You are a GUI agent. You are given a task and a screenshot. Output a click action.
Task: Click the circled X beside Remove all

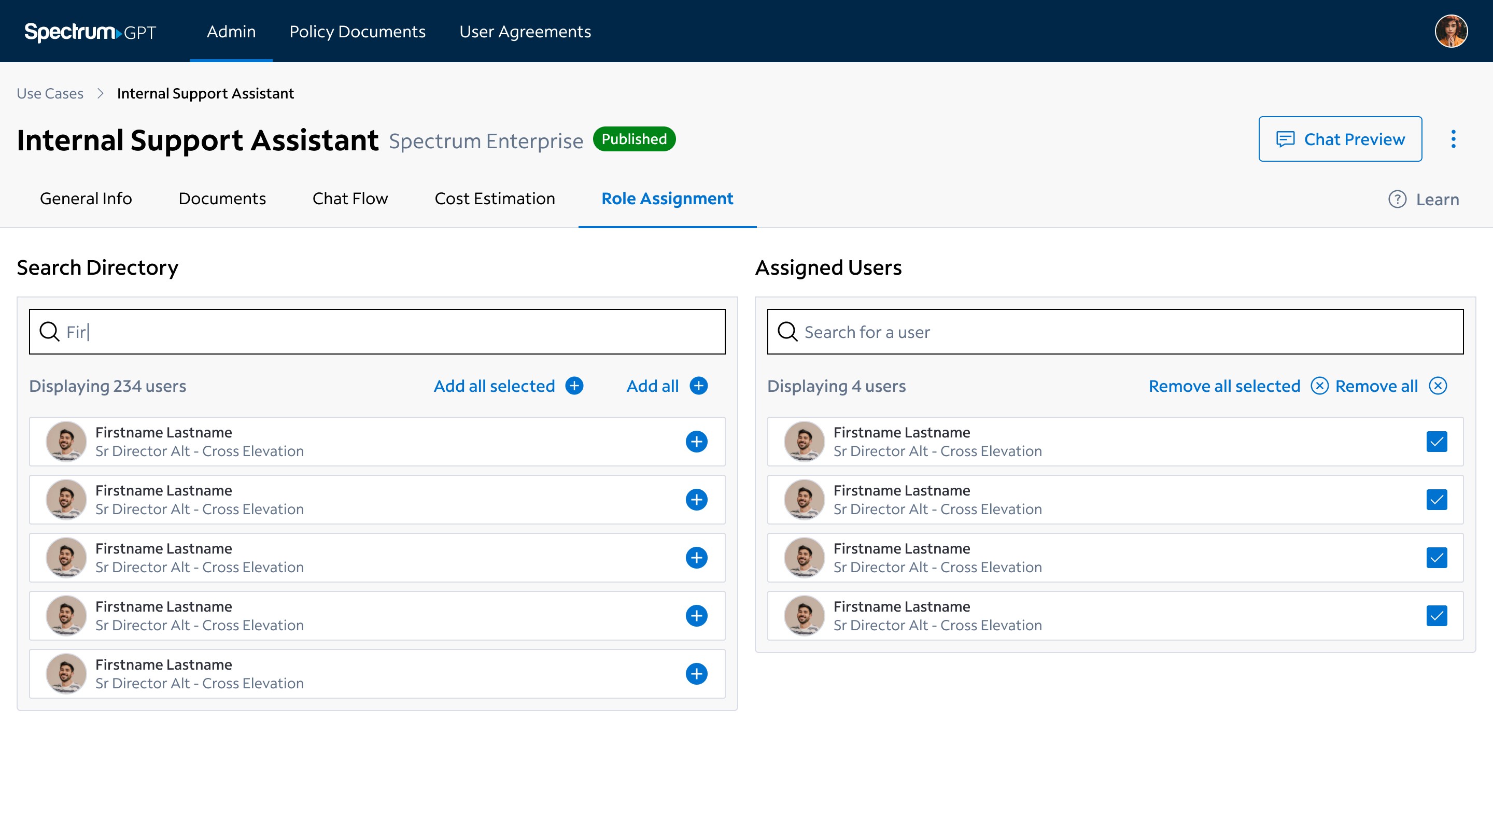click(x=1438, y=386)
